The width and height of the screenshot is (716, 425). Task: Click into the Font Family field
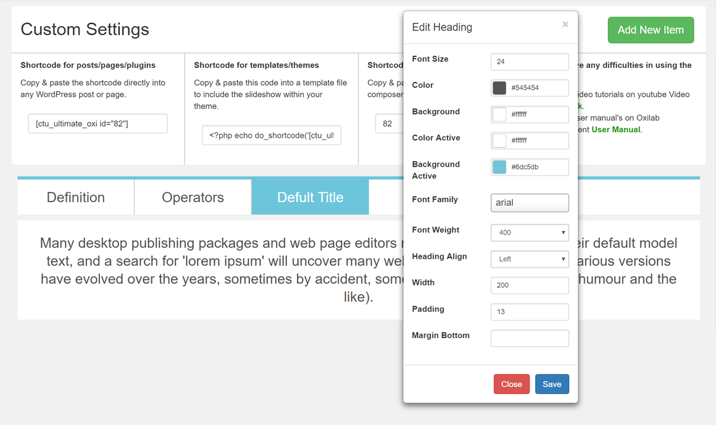pos(530,203)
